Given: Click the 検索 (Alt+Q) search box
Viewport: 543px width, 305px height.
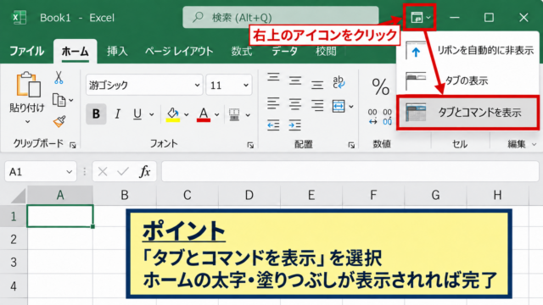Looking at the screenshot, I should point(281,17).
